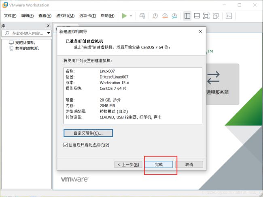Image resolution: width=263 pixels, height=197 pixels.
Task: Minimize the VMware Workstation window
Action: (224, 5)
